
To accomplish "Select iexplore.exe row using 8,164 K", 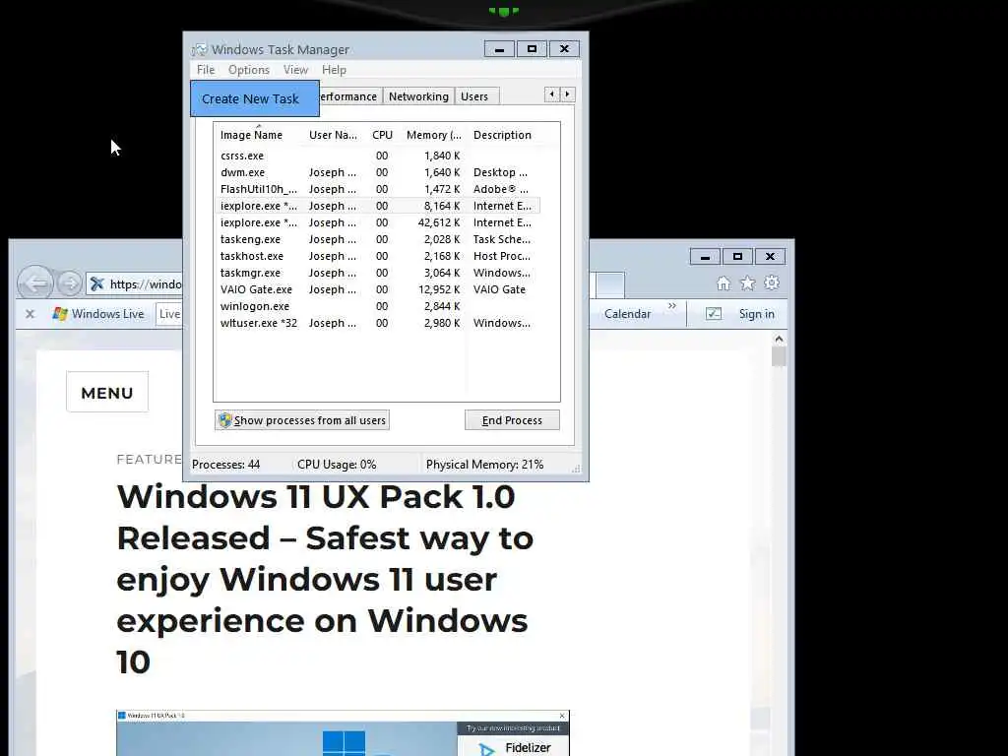I will [377, 206].
